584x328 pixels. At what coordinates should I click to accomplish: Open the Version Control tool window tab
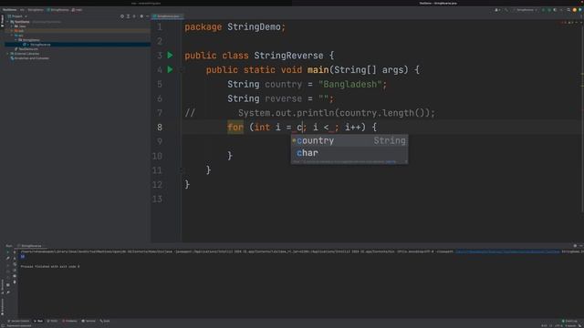pos(18,321)
